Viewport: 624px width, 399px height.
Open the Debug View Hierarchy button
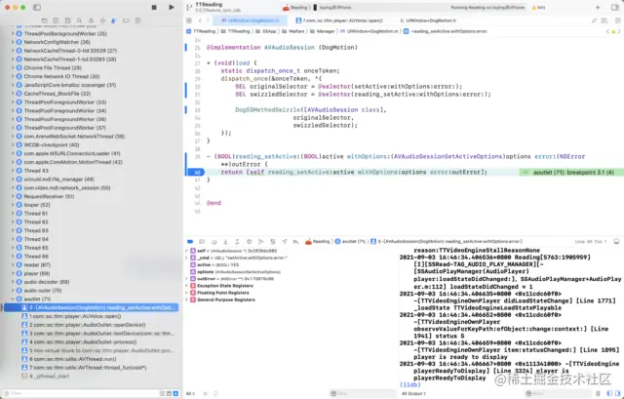tap(250, 241)
